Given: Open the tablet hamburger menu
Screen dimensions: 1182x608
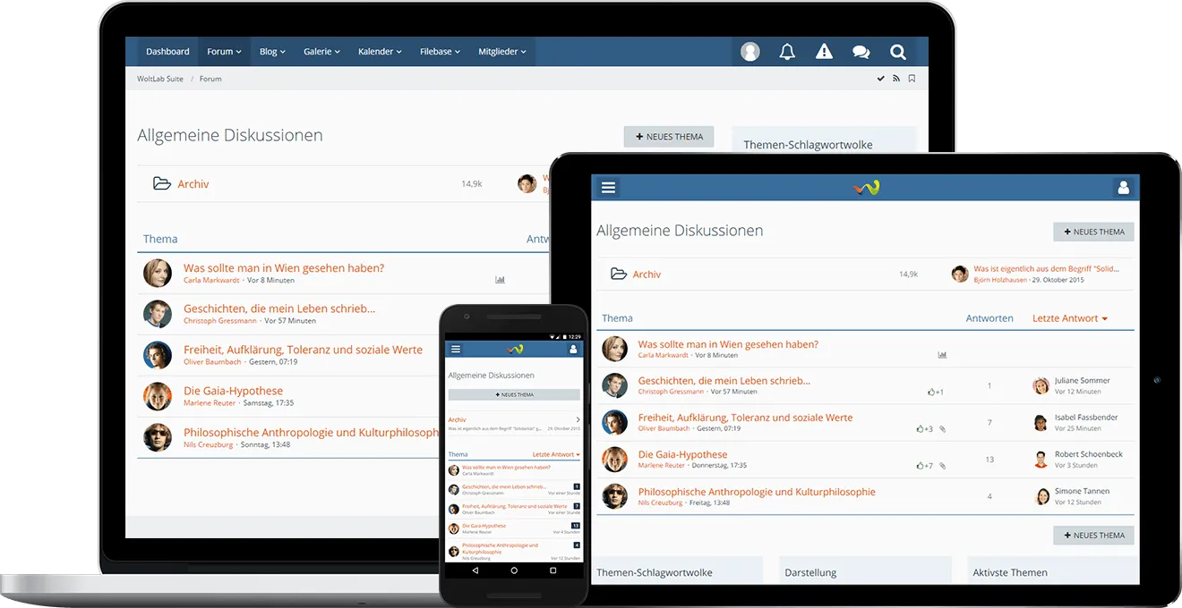Looking at the screenshot, I should 609,188.
